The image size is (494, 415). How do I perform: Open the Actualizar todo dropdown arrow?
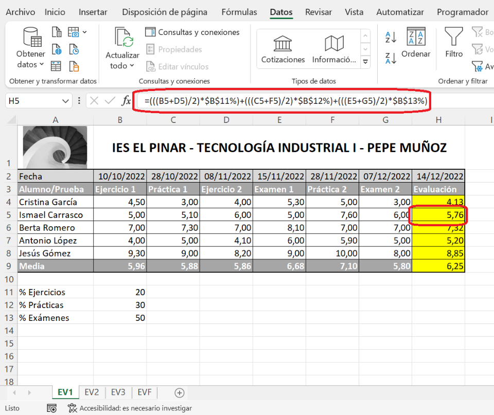(132, 66)
